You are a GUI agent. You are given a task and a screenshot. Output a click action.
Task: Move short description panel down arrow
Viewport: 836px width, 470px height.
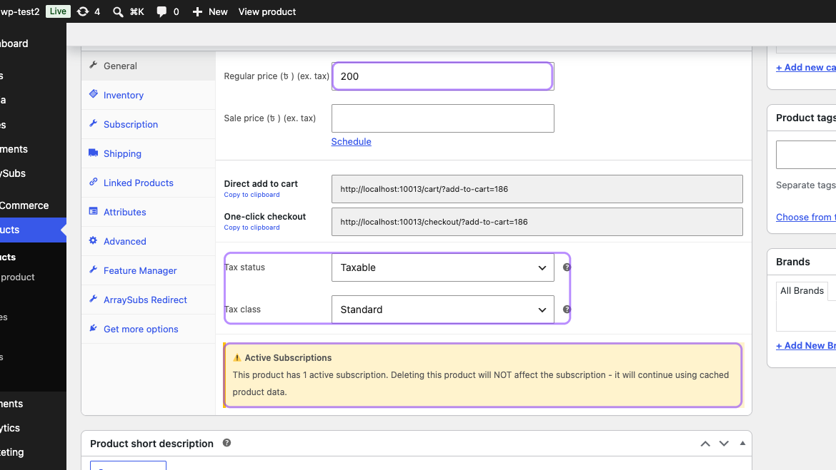[724, 444]
